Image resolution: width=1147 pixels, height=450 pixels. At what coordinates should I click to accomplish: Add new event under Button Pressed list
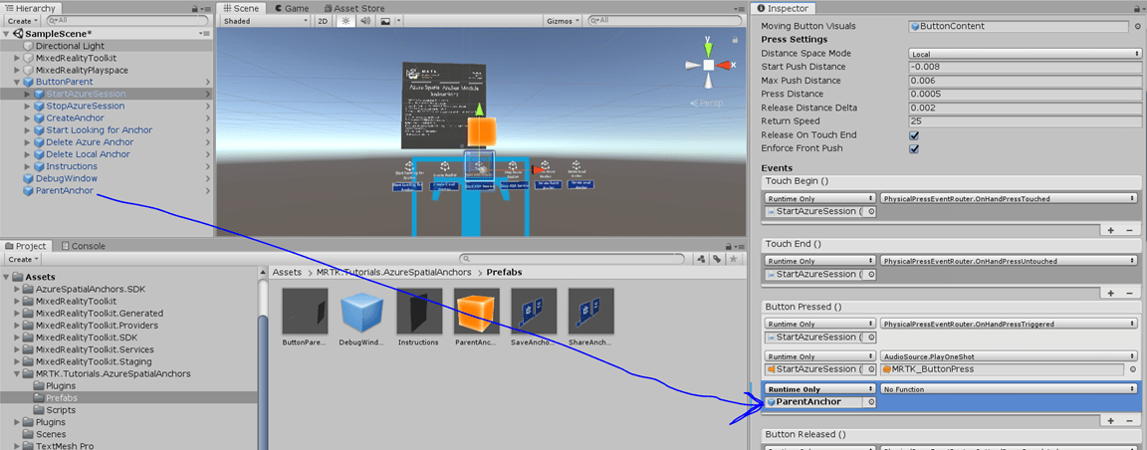(1110, 420)
